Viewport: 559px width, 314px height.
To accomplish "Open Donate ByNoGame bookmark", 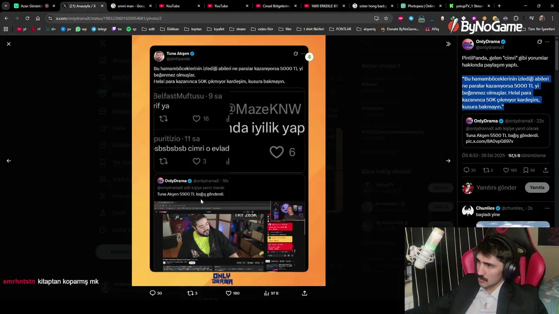I will pos(400,29).
